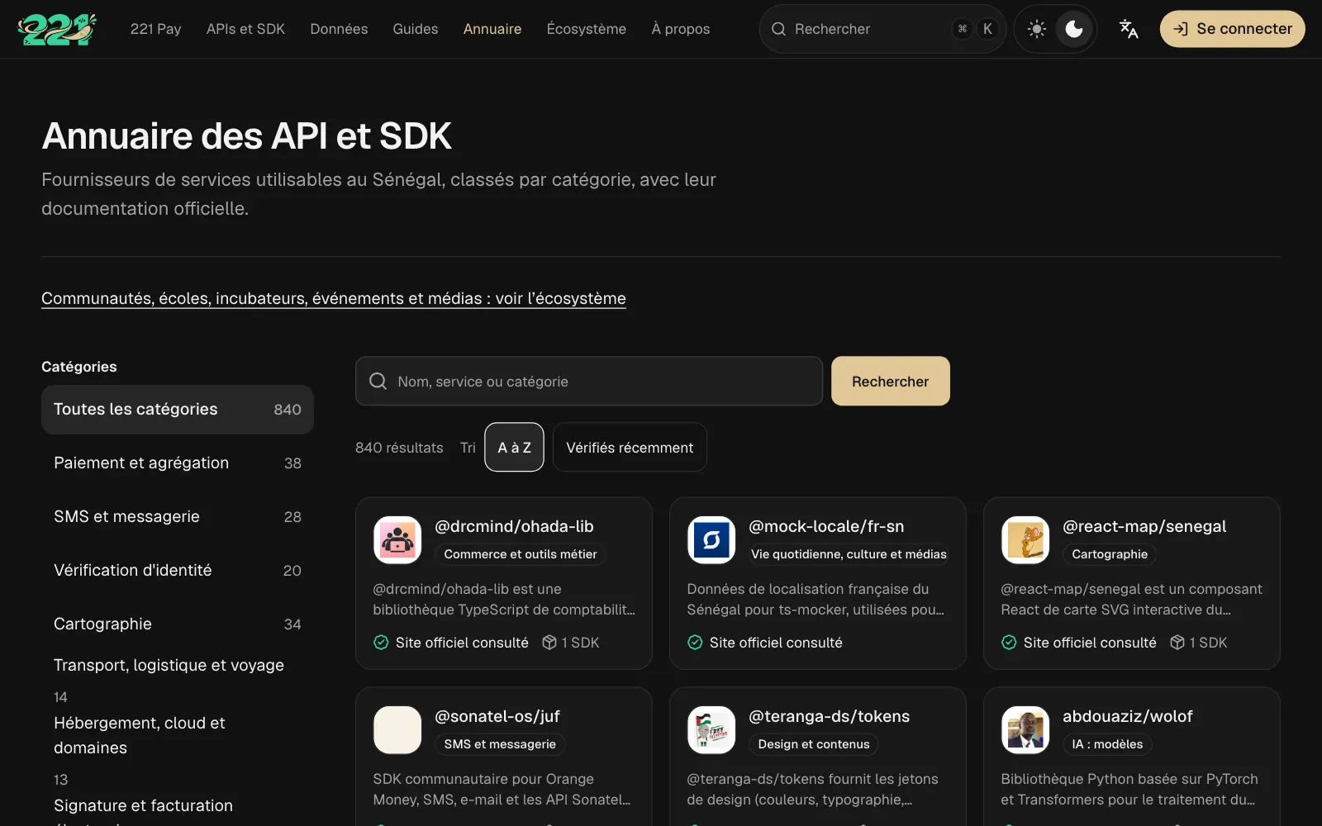Open APIs et SDK menu
Screen dimensions: 1322x826
[245, 29]
